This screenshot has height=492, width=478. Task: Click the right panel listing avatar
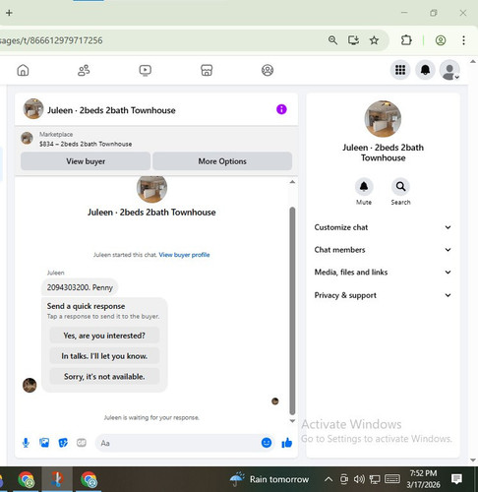(x=383, y=119)
